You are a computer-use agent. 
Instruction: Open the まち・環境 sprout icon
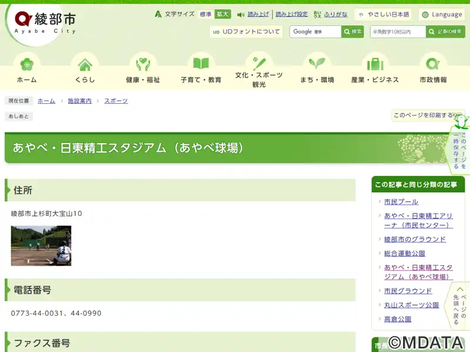317,64
